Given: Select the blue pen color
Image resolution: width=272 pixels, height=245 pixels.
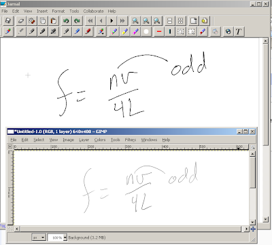Looking at the screenshot, I should tap(78, 31).
